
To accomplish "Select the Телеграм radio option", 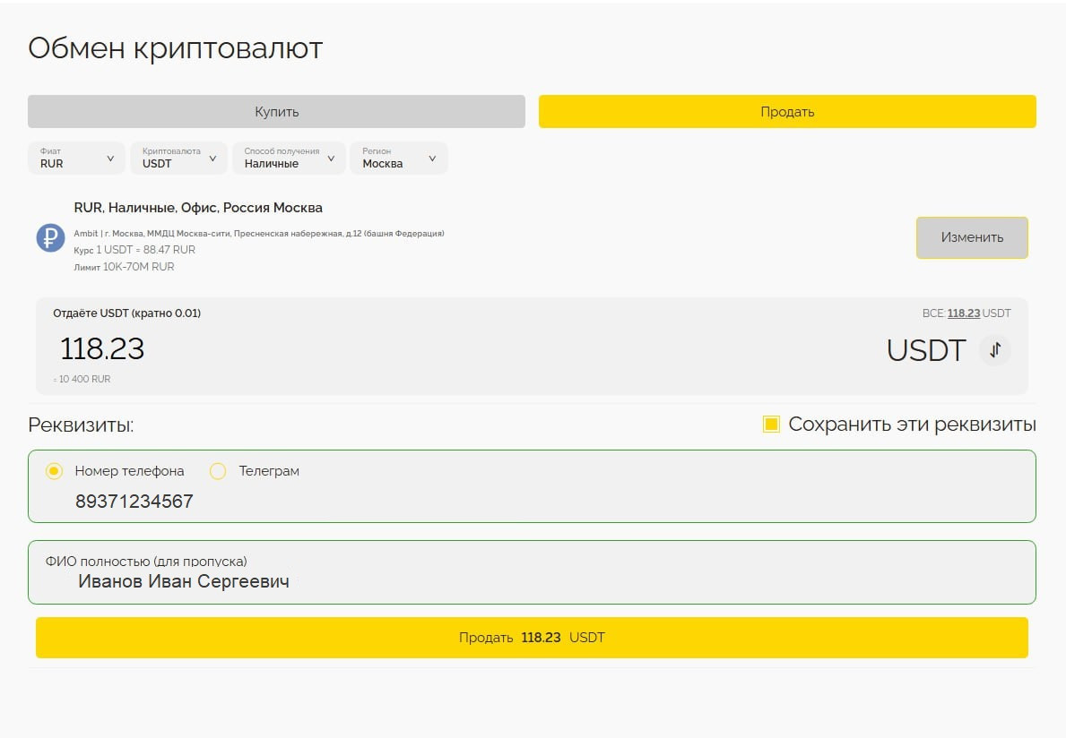I will click(x=218, y=471).
